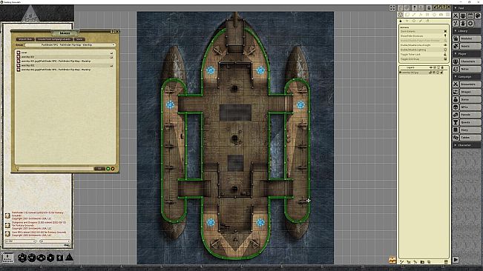The image size is (483, 271).
Task: Click Show/Hide Shortcuts action
Action: click(423, 36)
